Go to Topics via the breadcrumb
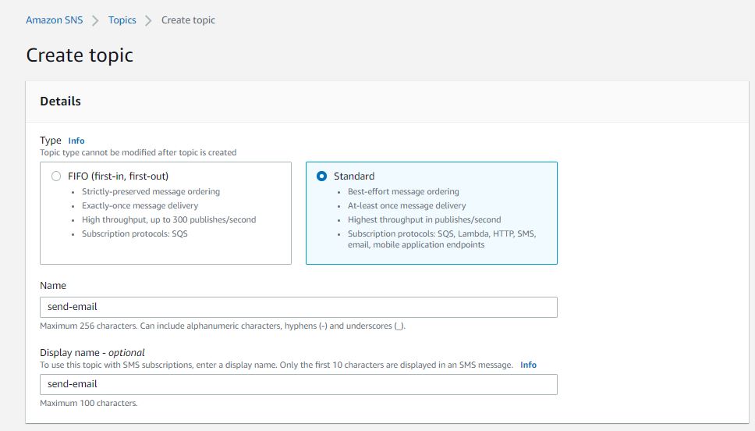The image size is (755, 431). 122,20
